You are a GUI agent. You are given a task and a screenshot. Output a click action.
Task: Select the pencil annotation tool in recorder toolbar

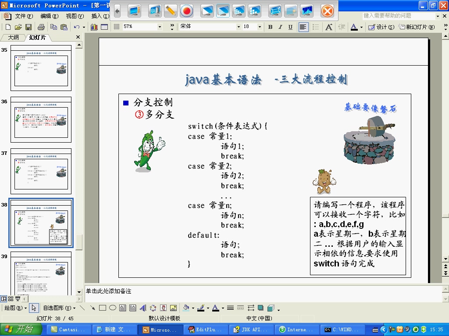(171, 11)
